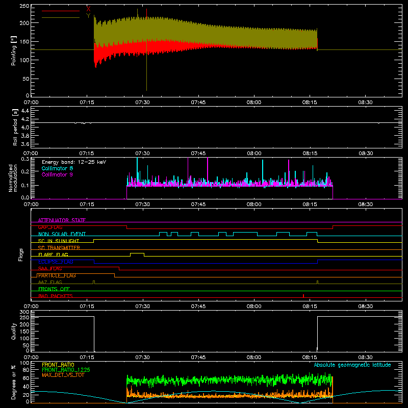Click the 4.4 tick on Roll period axis
This screenshot has width=408, height=408.
(x=25, y=111)
